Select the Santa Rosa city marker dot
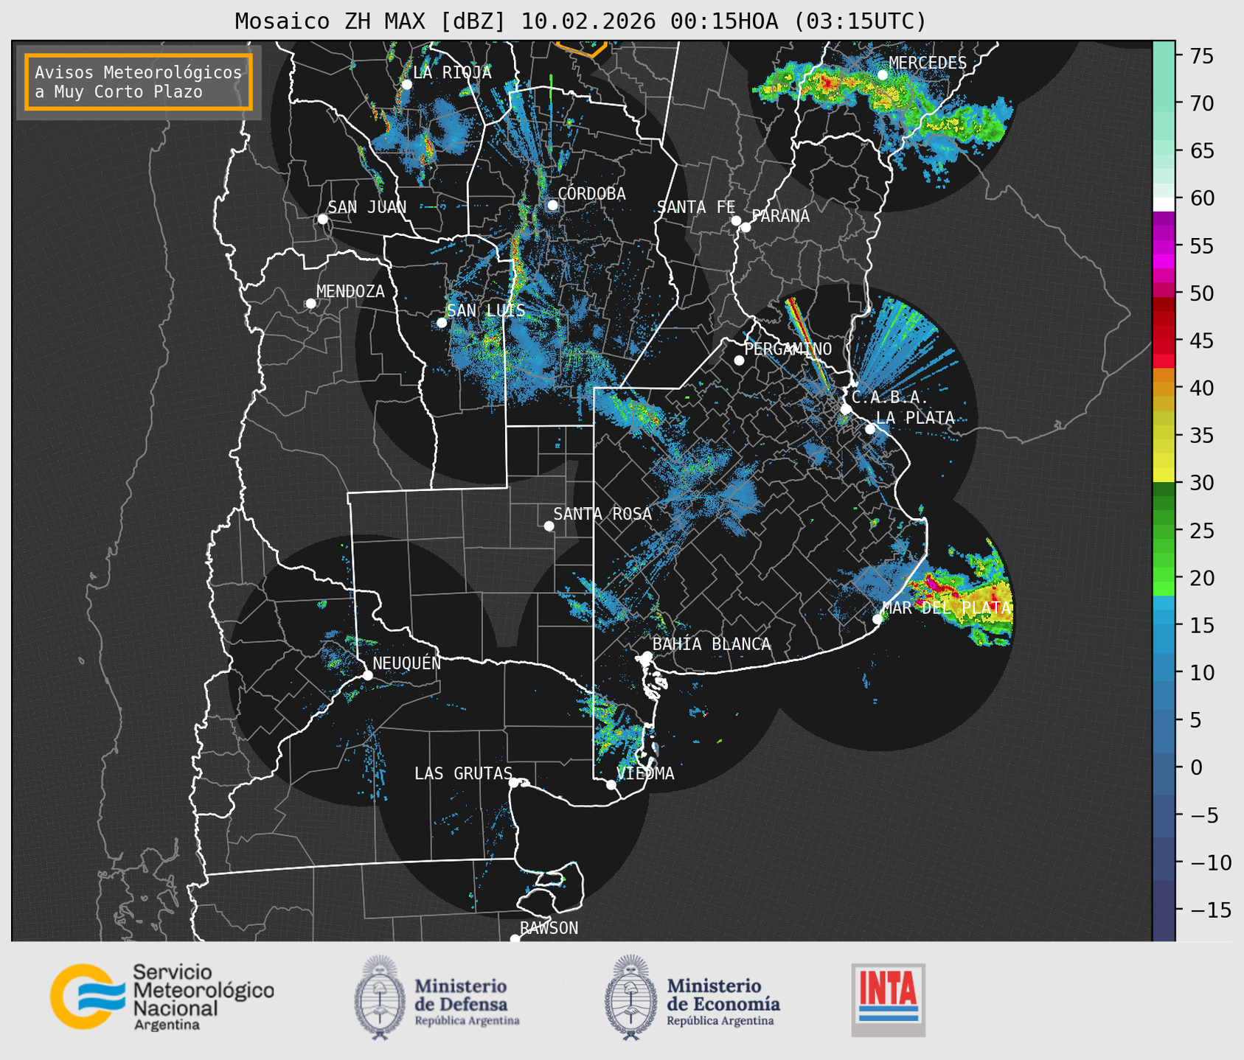This screenshot has width=1244, height=1060. point(549,526)
